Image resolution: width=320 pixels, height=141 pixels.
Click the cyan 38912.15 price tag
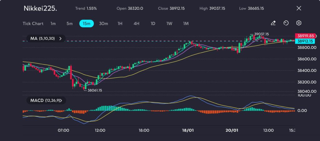tap(305, 41)
